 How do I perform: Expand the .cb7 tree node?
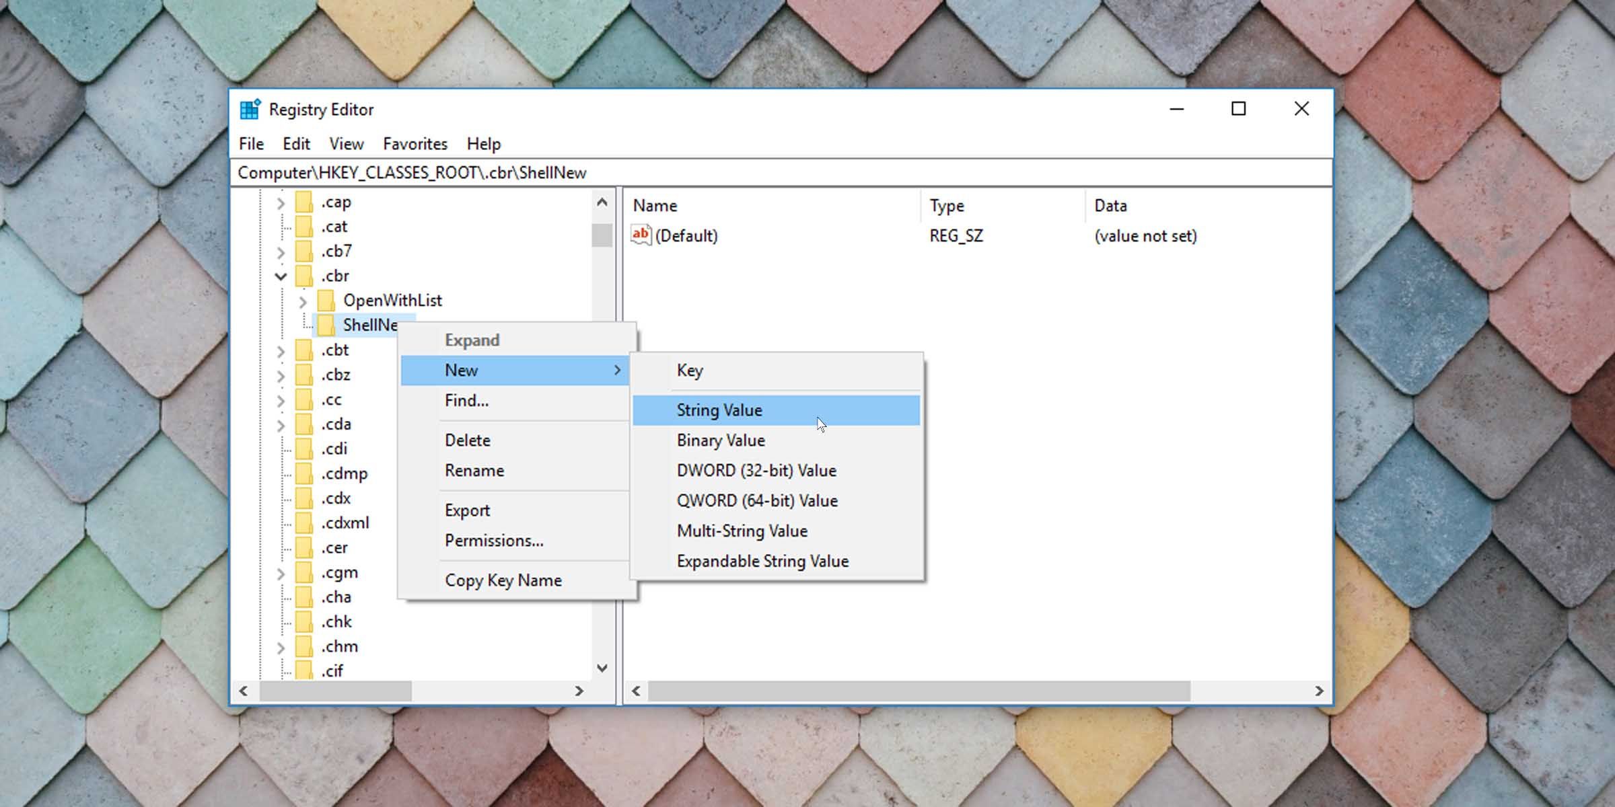click(x=281, y=252)
